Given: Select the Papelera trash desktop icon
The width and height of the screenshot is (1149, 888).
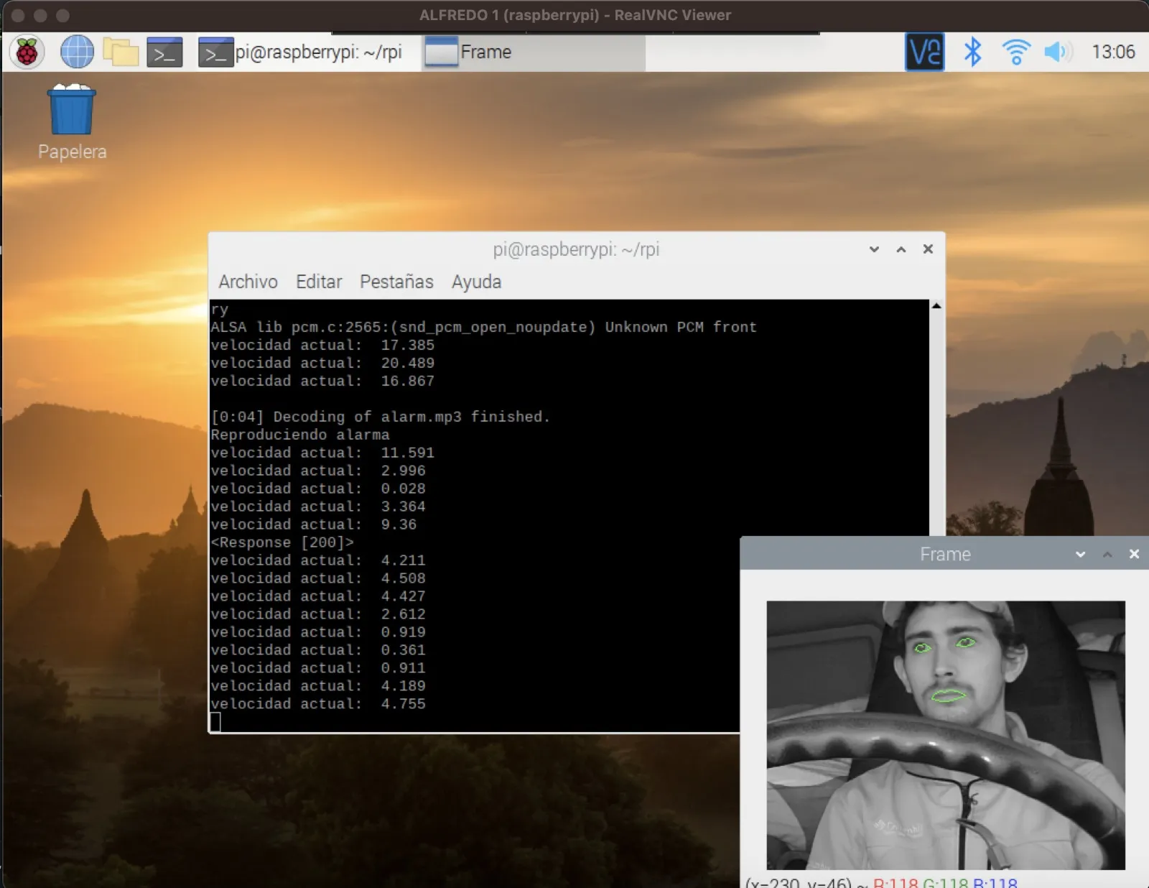Looking at the screenshot, I should tap(72, 122).
